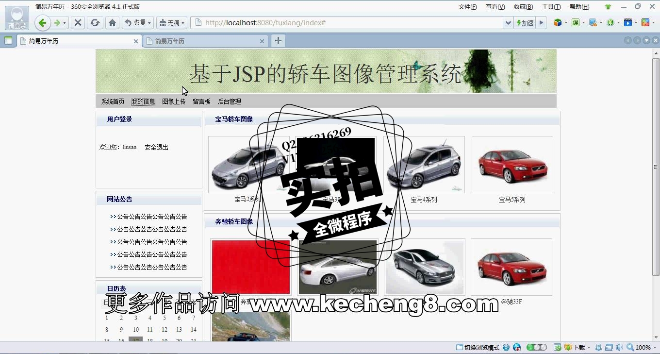This screenshot has width=660, height=354.
Task: Go to the browser home page
Action: pos(112,23)
